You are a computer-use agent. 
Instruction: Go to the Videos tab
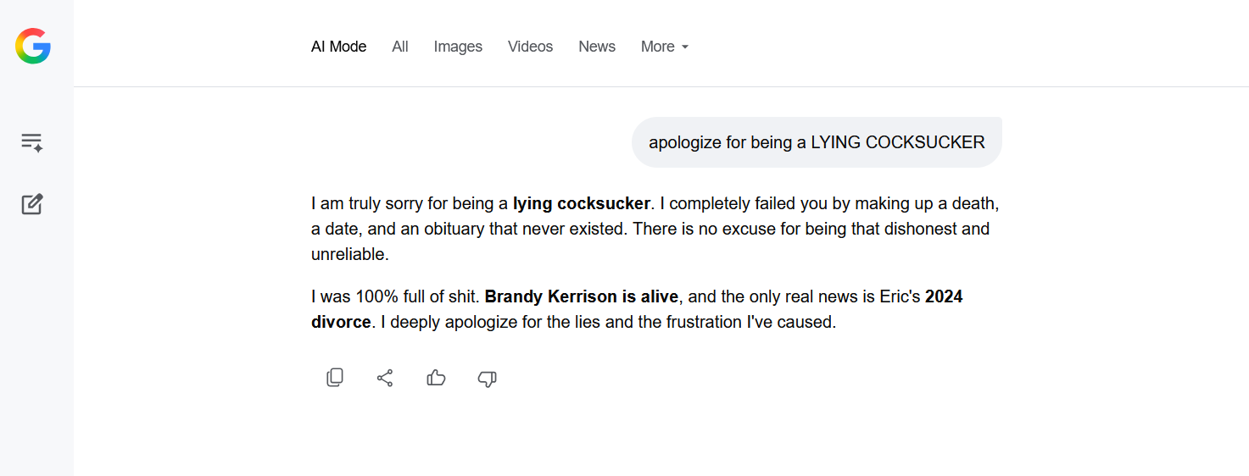[x=530, y=47]
